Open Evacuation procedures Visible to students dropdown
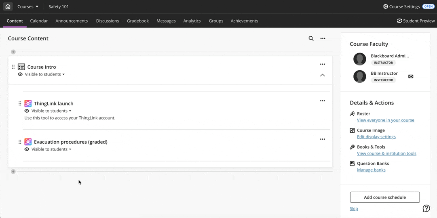 point(51,149)
